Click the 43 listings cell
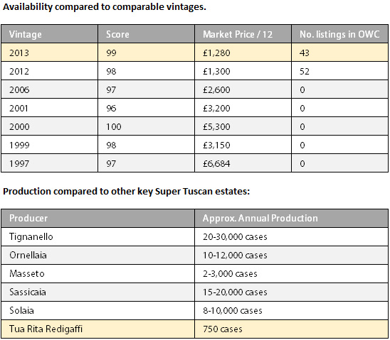Screen dimensions: 390x340 click(x=339, y=53)
